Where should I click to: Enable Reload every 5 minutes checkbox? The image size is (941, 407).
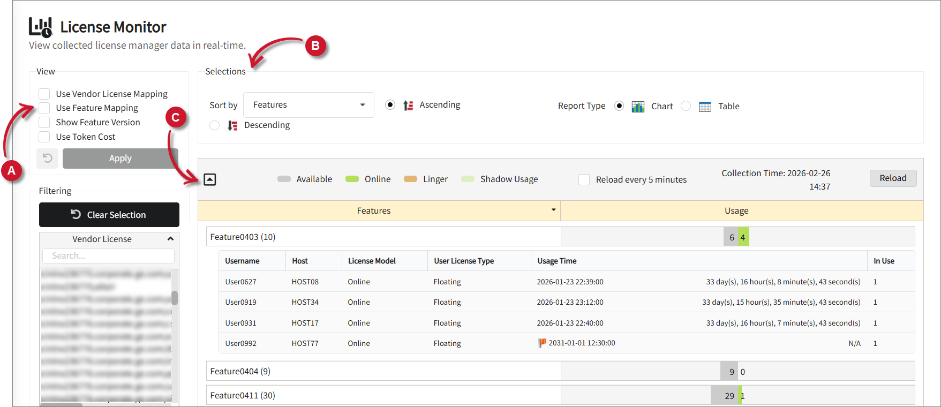tap(584, 180)
